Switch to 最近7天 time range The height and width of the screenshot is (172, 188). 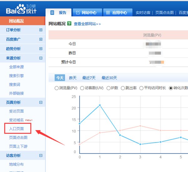coord(89,78)
